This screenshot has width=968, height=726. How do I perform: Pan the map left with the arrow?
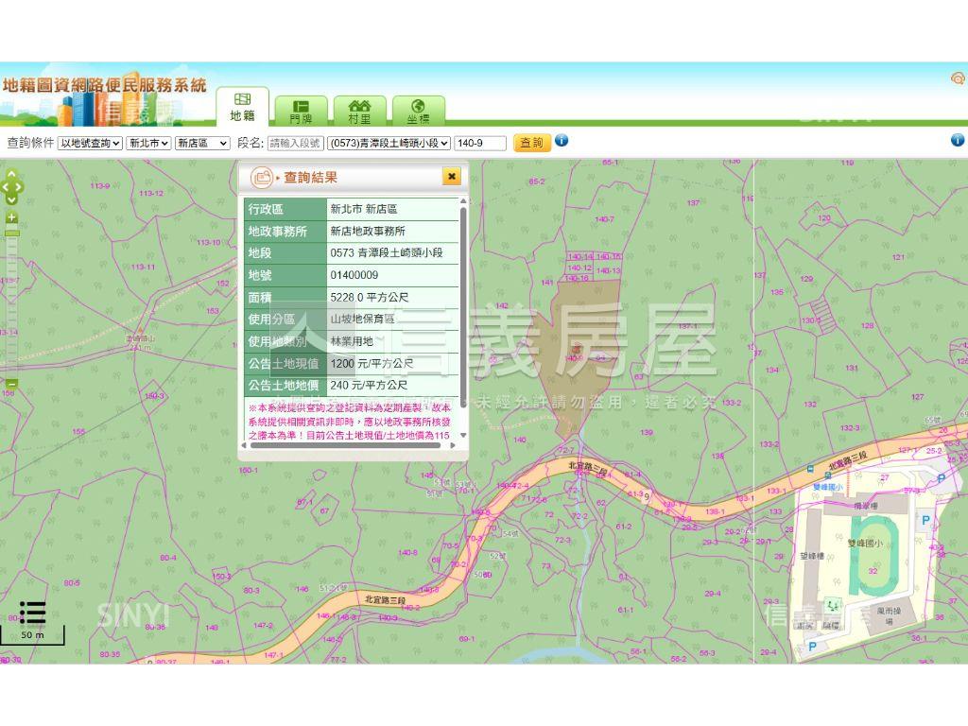(x=4, y=187)
